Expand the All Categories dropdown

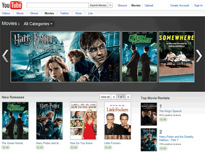tap(38, 24)
